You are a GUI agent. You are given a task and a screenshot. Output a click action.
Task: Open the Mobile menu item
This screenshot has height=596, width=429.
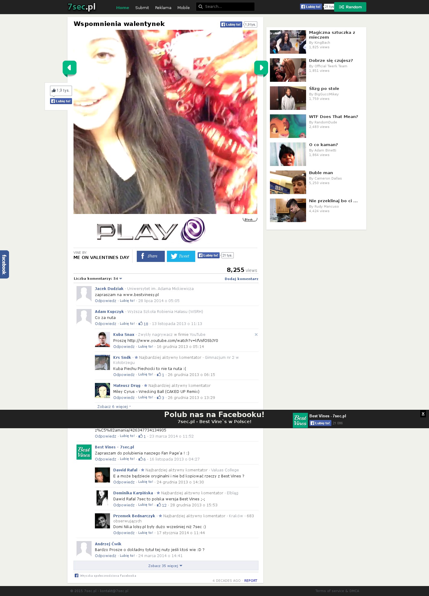click(x=183, y=8)
